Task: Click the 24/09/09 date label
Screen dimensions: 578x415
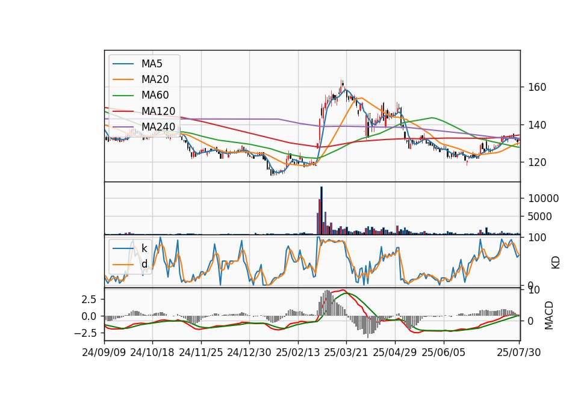Action: tap(104, 352)
